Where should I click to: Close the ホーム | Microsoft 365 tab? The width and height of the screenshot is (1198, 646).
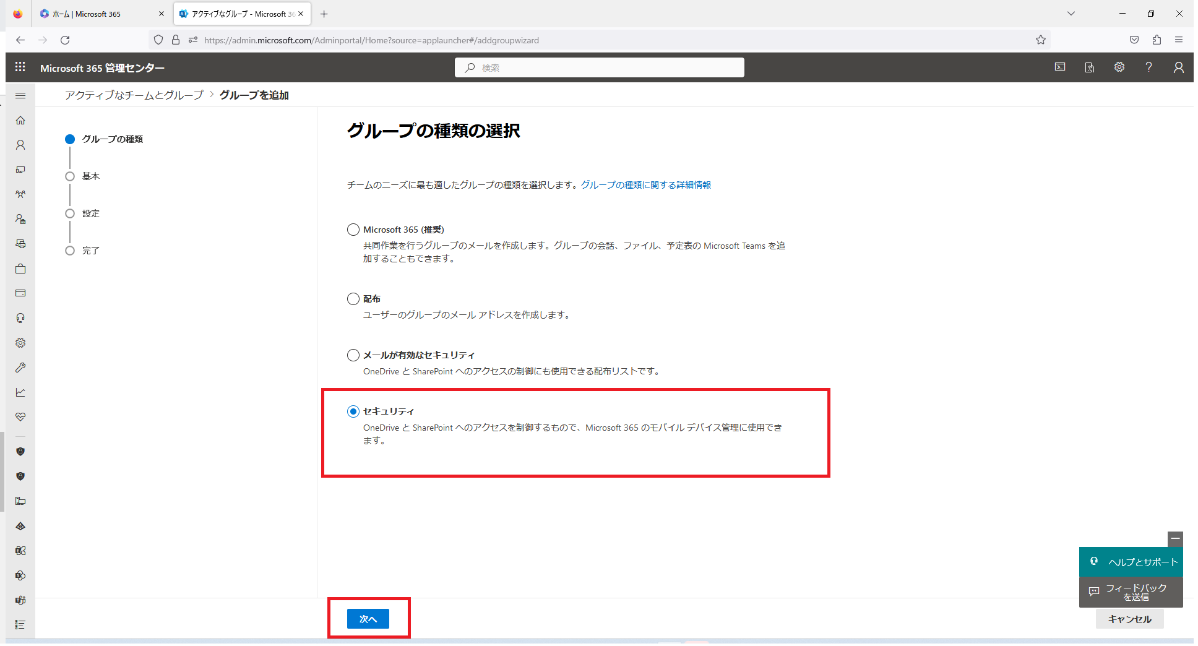pos(162,14)
